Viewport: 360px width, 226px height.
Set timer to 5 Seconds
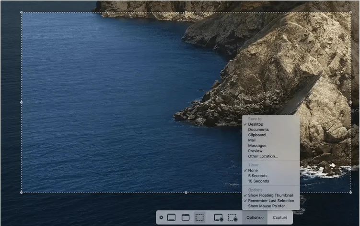pos(257,176)
